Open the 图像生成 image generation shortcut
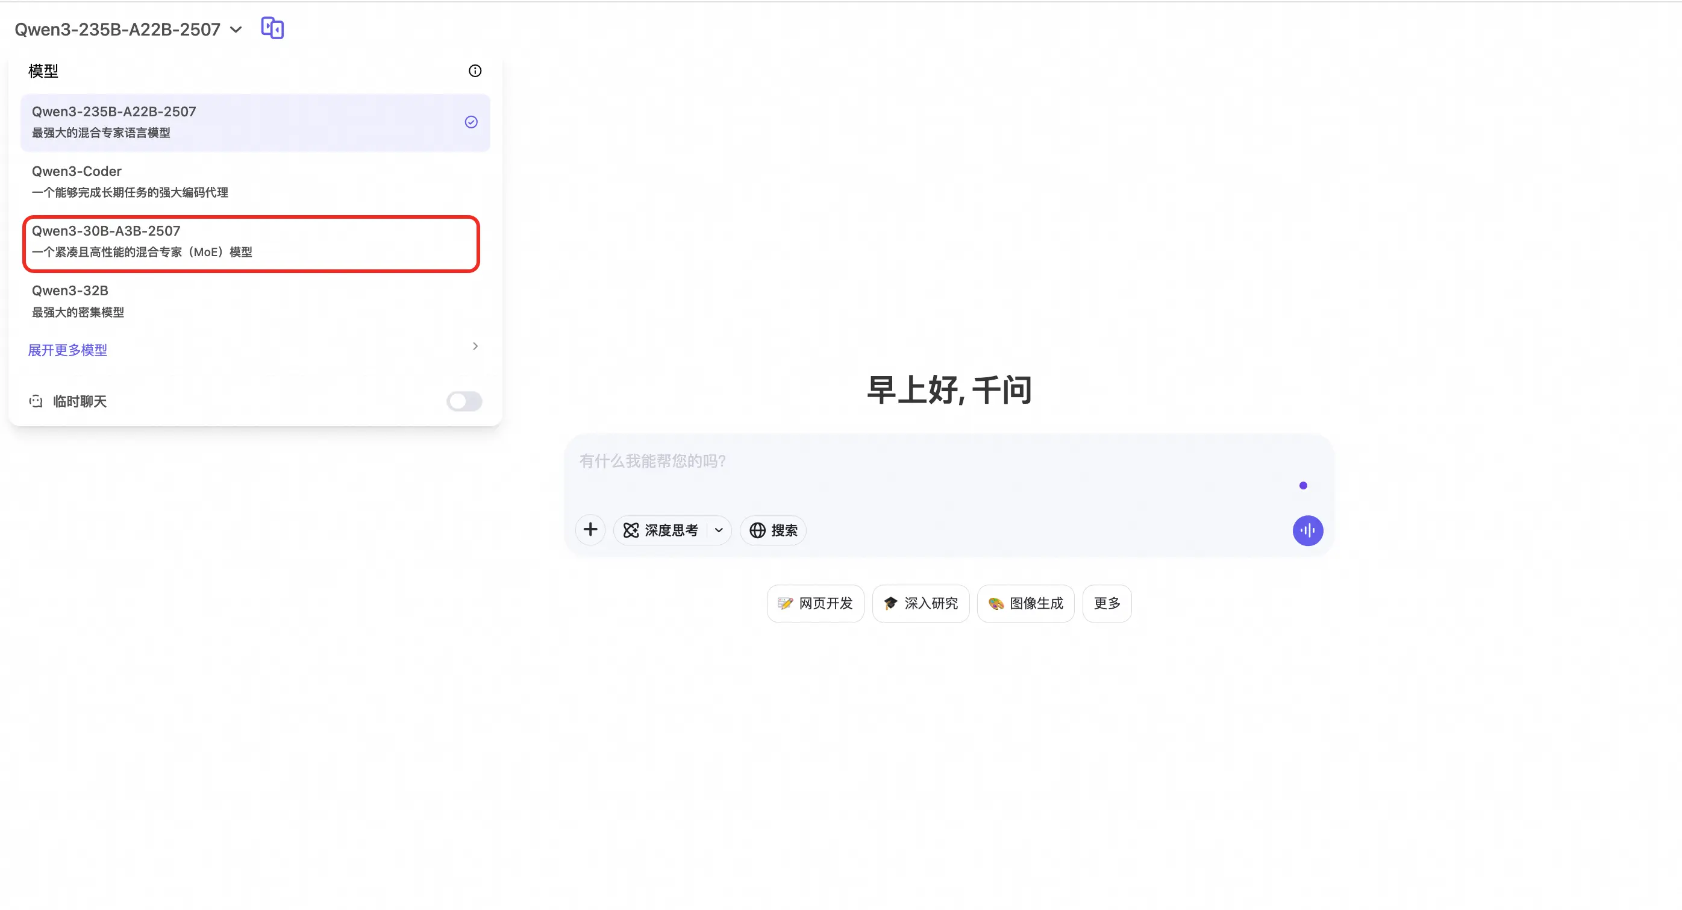This screenshot has height=910, width=1682. [x=1026, y=603]
